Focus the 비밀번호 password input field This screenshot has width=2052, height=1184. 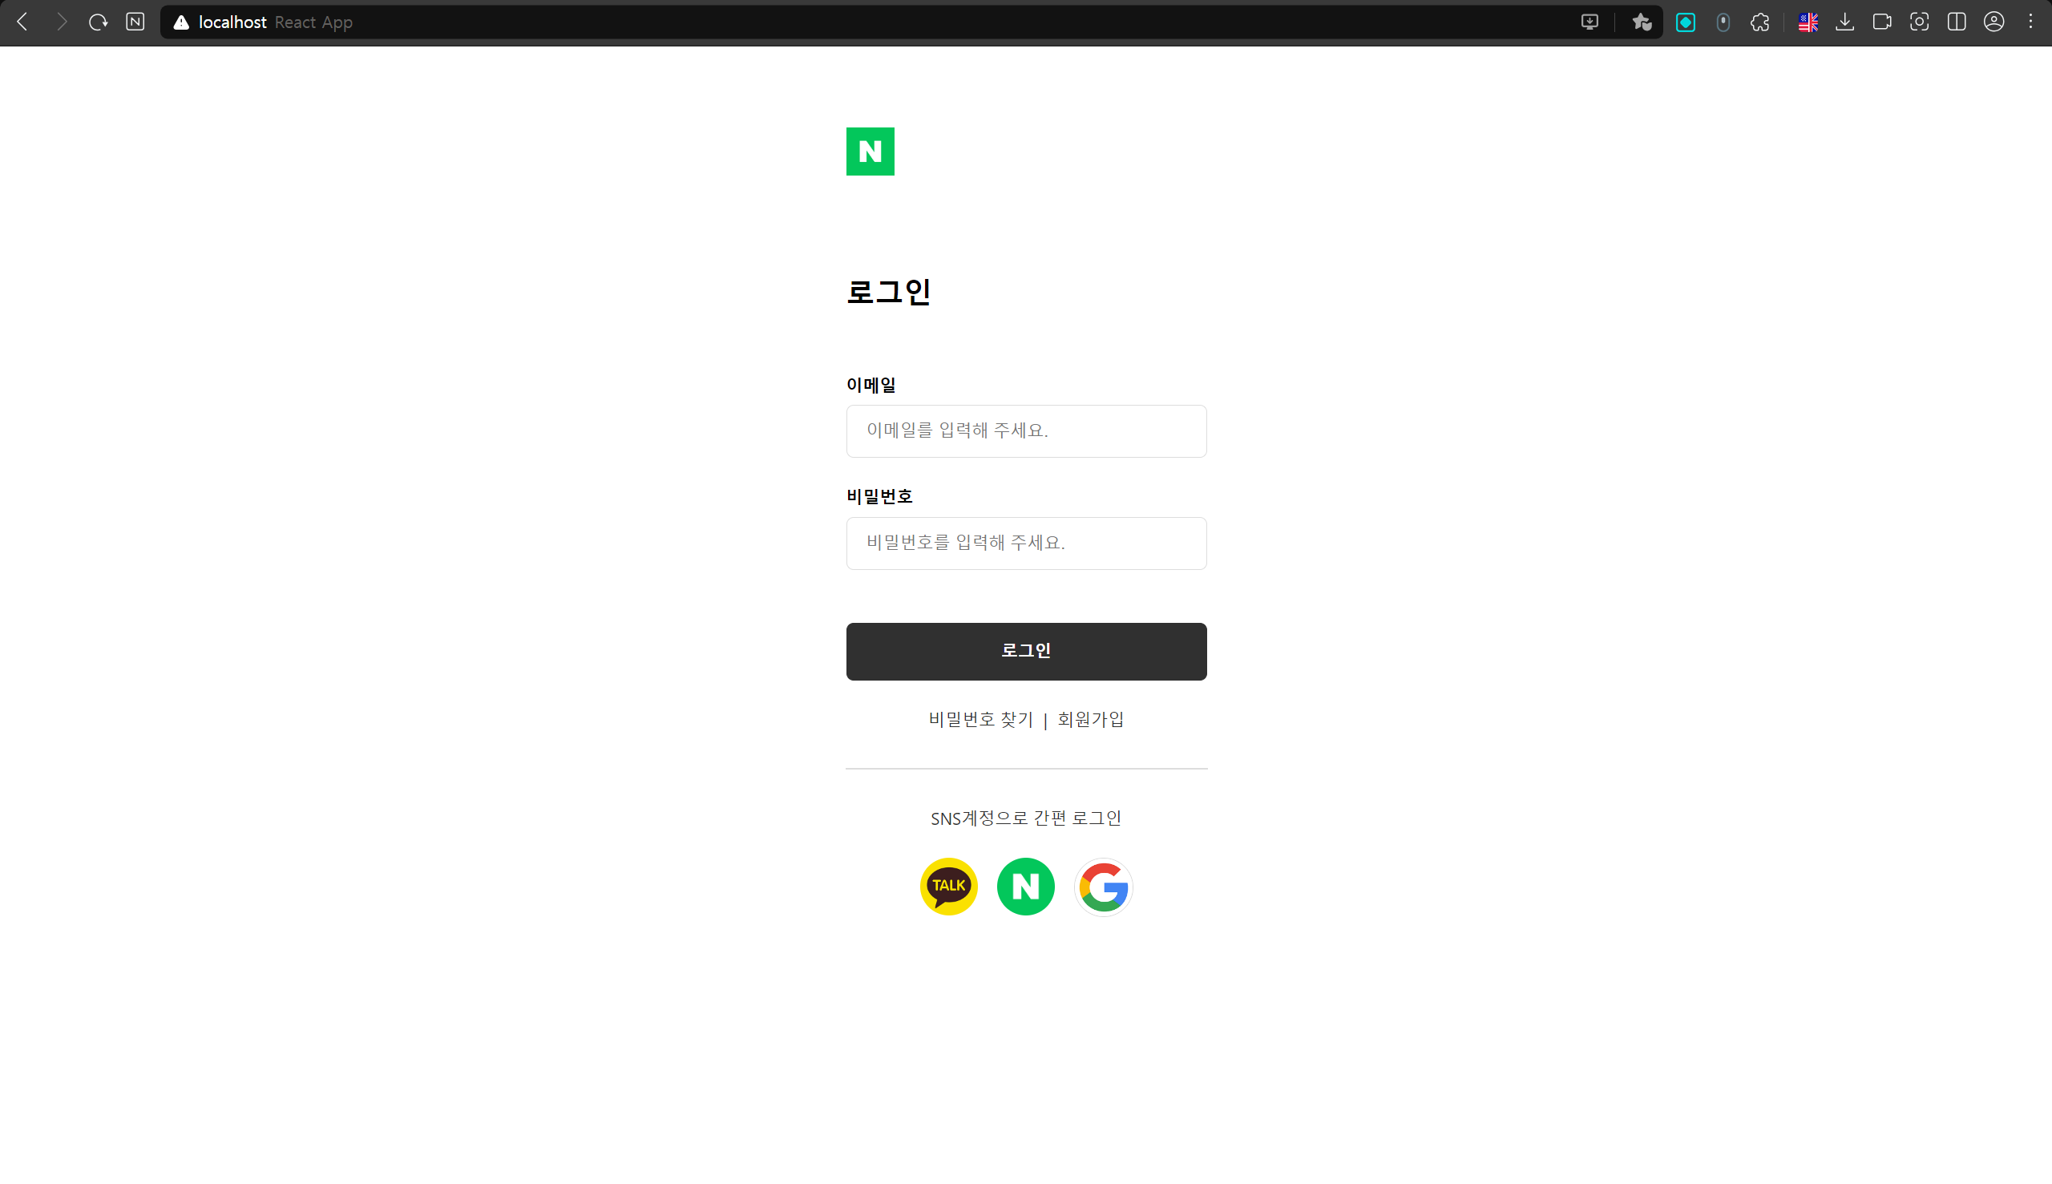1026,544
